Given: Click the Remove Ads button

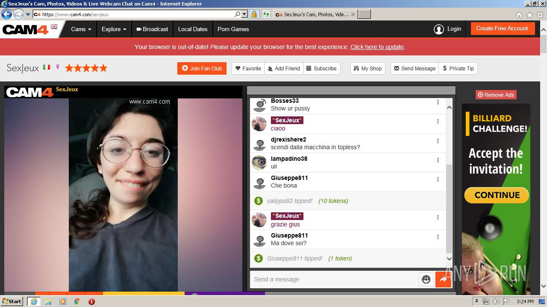Looking at the screenshot, I should coord(496,95).
